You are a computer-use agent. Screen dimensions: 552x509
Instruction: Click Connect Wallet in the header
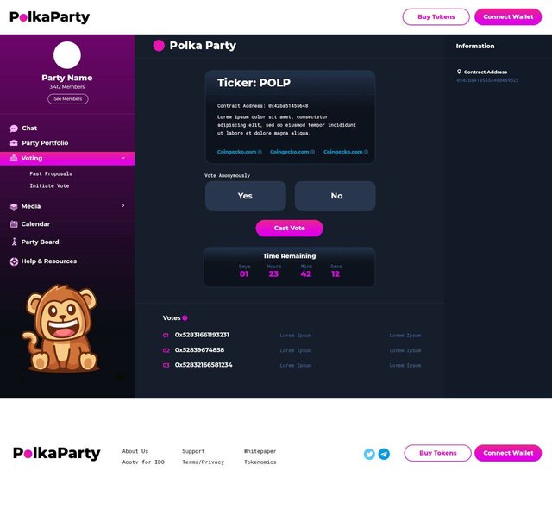(508, 17)
